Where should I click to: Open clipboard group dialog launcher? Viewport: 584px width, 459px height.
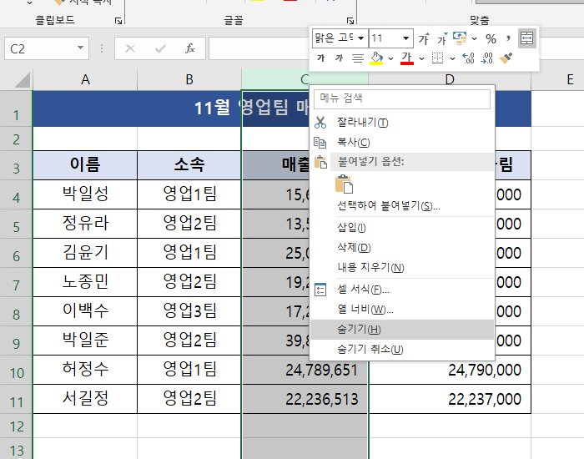118,21
